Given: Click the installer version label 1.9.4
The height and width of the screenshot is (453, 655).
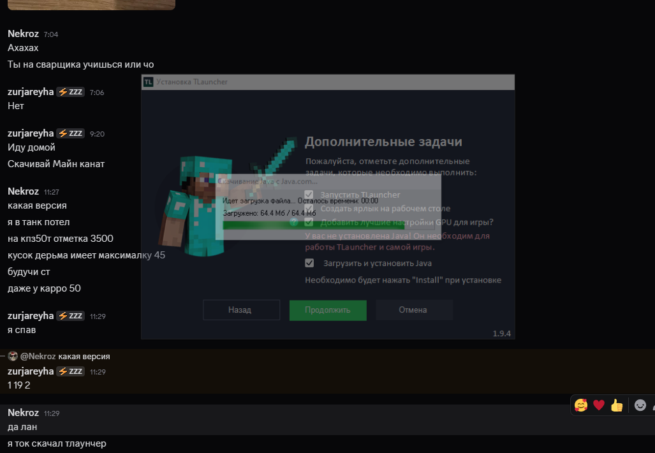Looking at the screenshot, I should (502, 334).
